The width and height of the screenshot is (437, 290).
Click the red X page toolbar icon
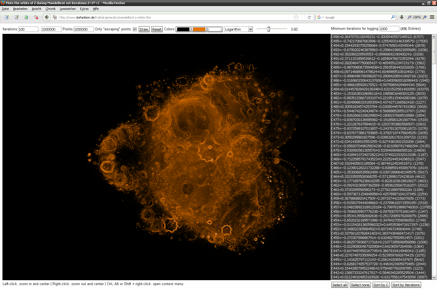pyautogui.click(x=36, y=17)
